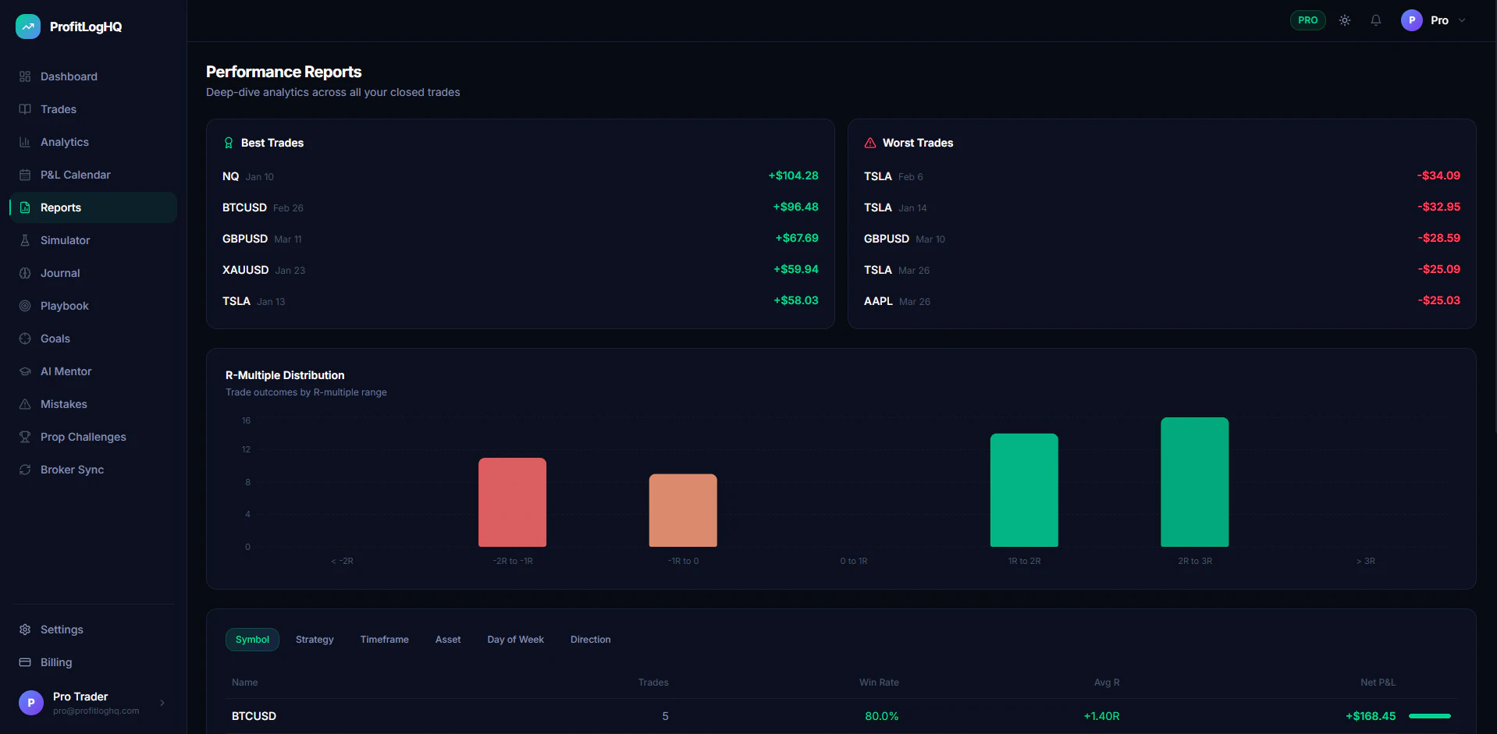This screenshot has width=1497, height=734.
Task: Click the -2R to -1R red bar
Action: (512, 502)
